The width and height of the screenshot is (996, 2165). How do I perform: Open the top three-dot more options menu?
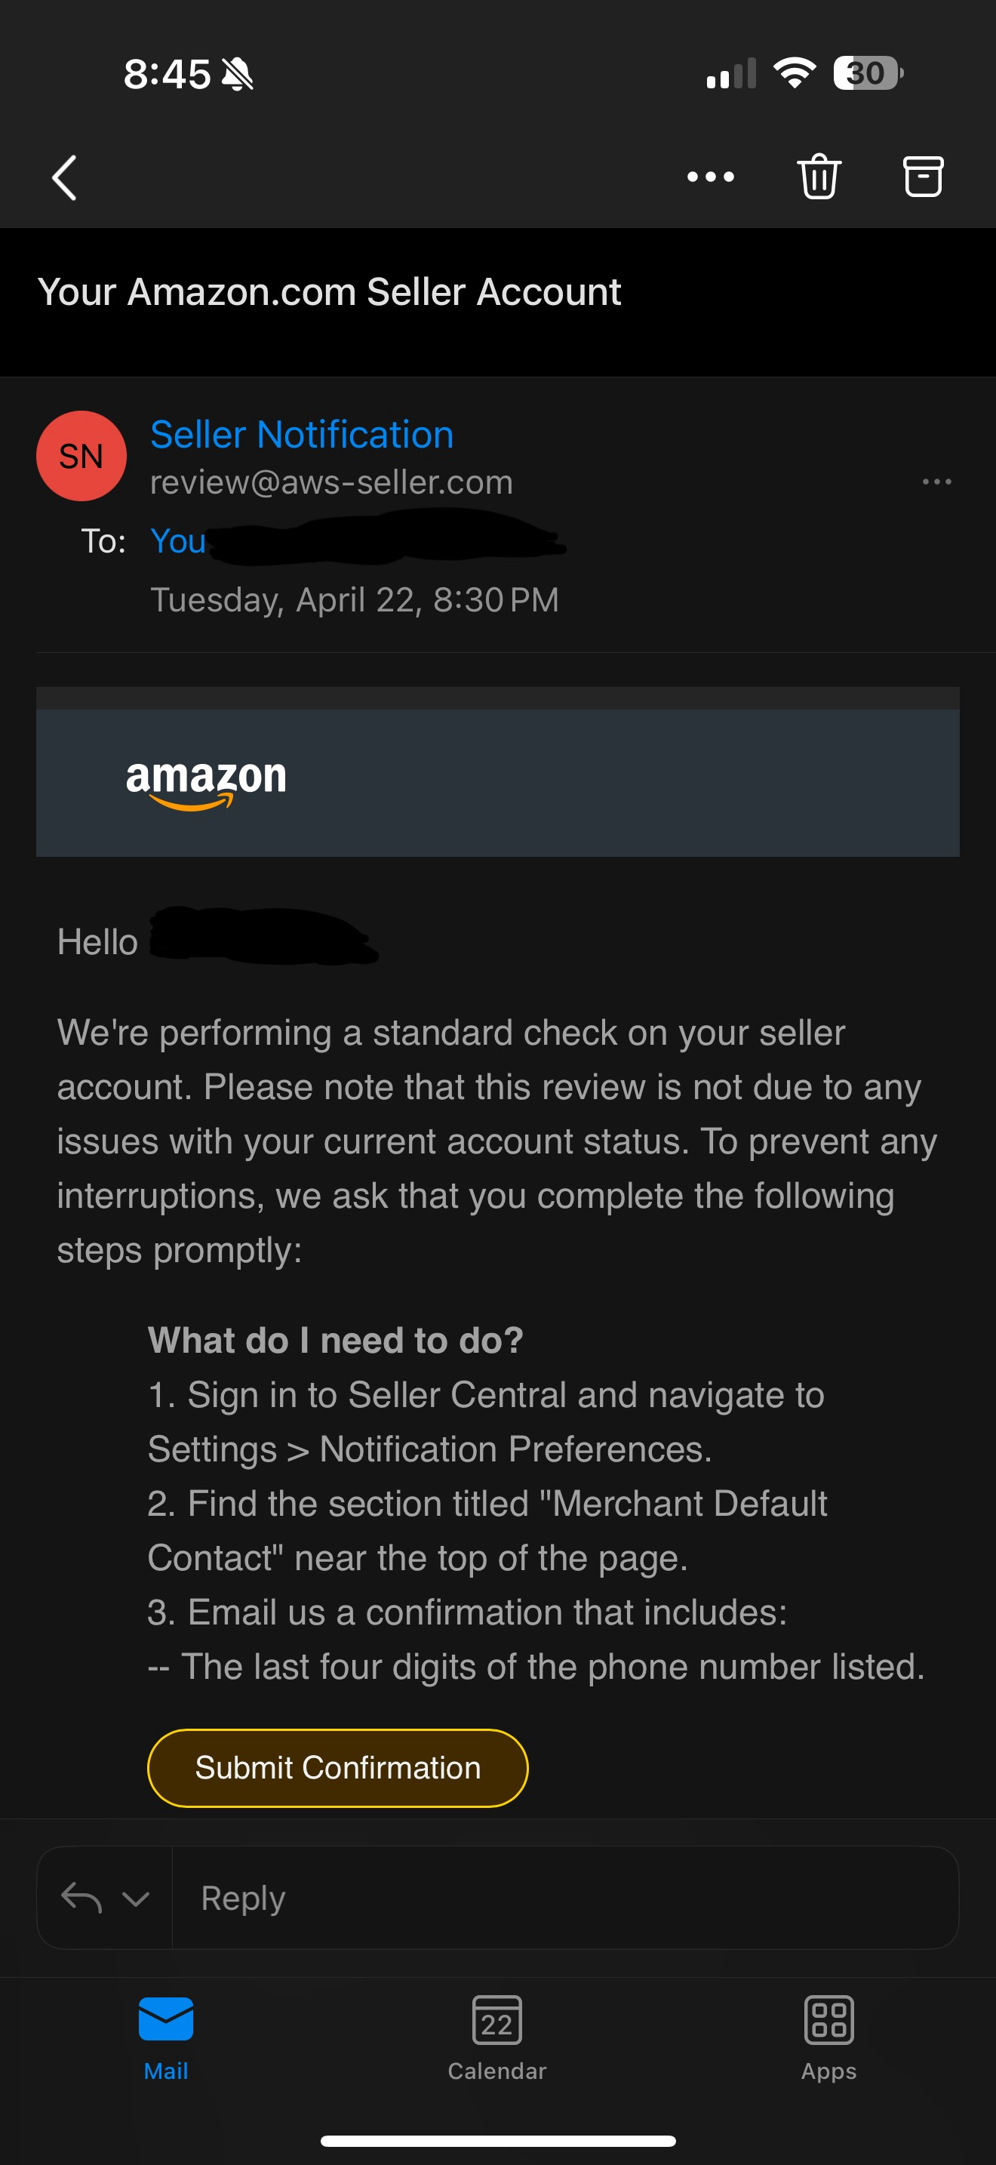(711, 177)
